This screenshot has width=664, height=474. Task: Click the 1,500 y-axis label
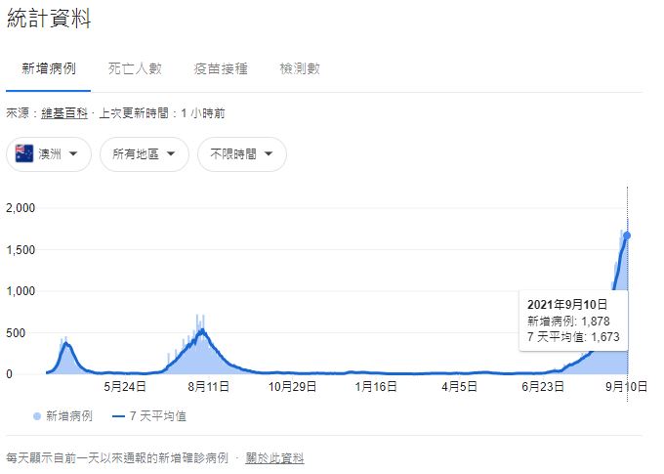point(21,250)
